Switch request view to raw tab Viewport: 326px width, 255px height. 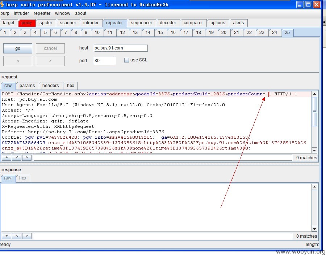click(8, 86)
